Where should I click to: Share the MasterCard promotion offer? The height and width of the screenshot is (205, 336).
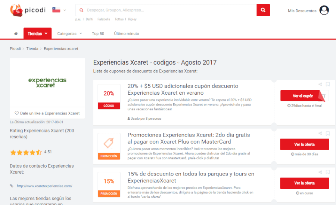pos(320,134)
